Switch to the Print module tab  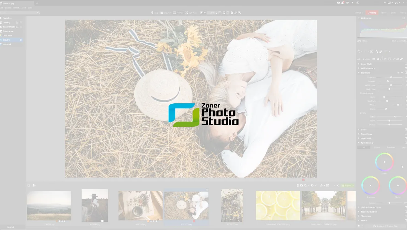pos(393,13)
